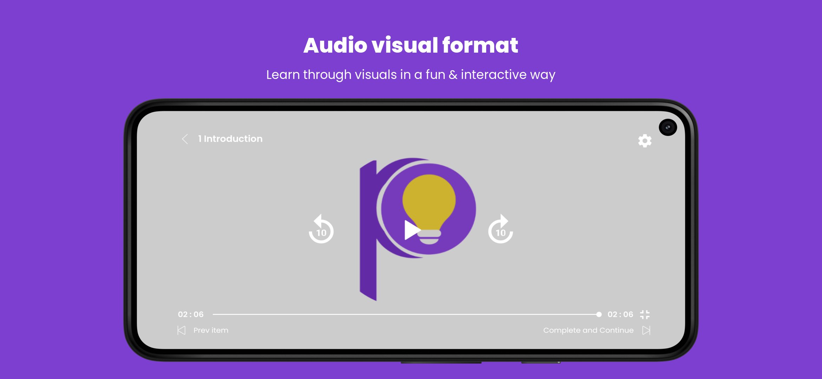822x379 pixels.
Task: Exit fullscreen using collapse icon
Action: (x=645, y=314)
